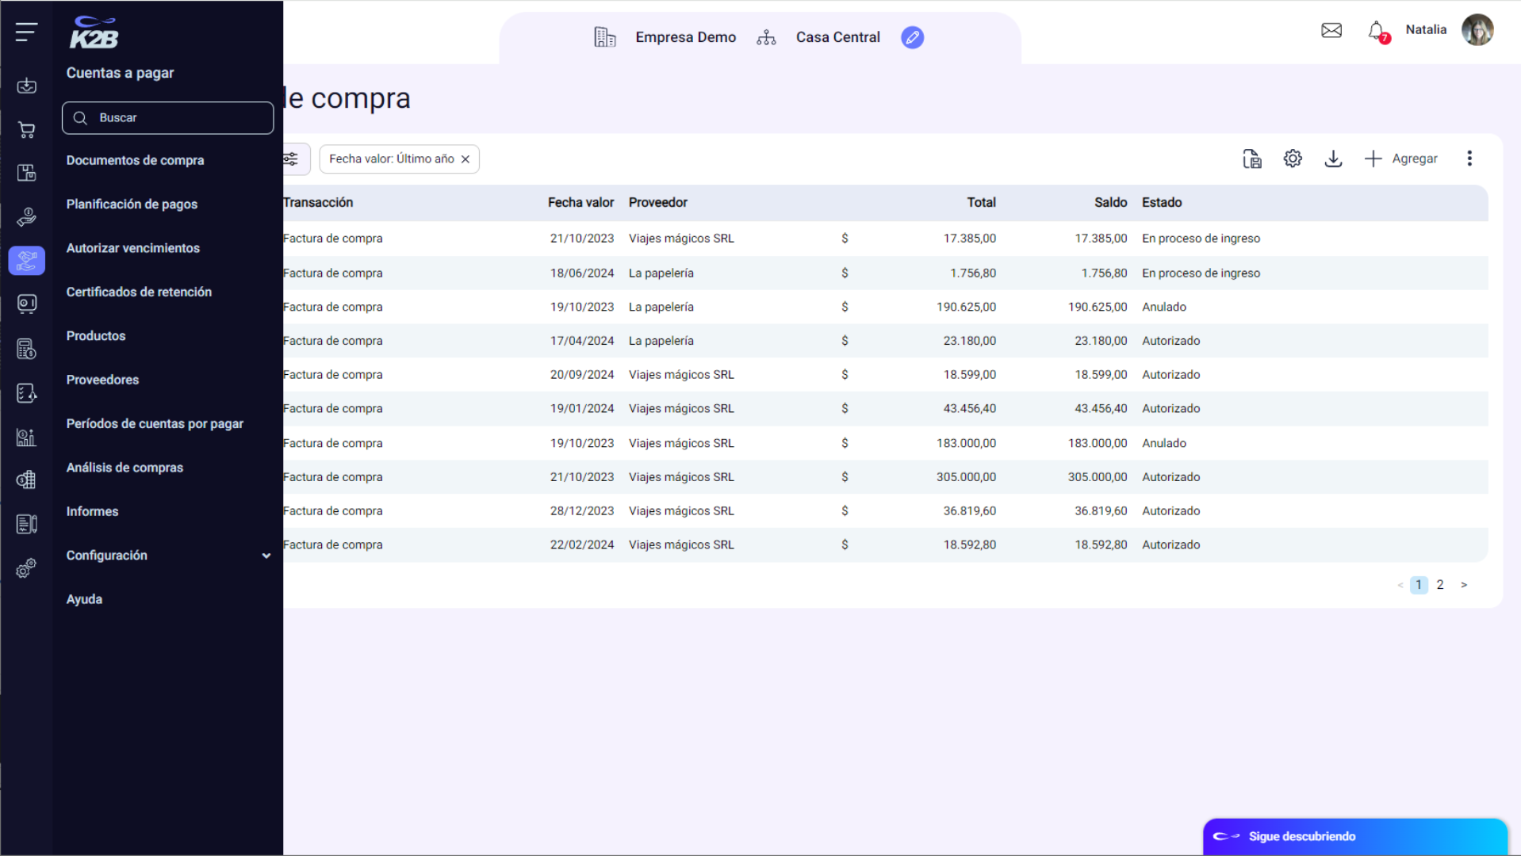Click the Buscar search field
This screenshot has height=856, width=1521.
168,117
